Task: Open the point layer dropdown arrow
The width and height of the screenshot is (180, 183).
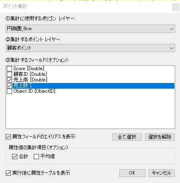Action: 172,48
